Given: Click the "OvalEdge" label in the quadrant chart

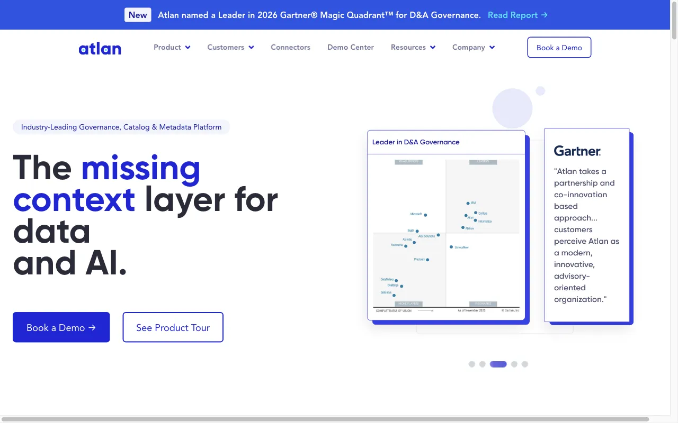Looking at the screenshot, I should [x=392, y=285].
